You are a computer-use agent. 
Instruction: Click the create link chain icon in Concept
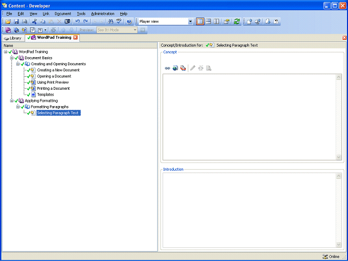point(167,68)
